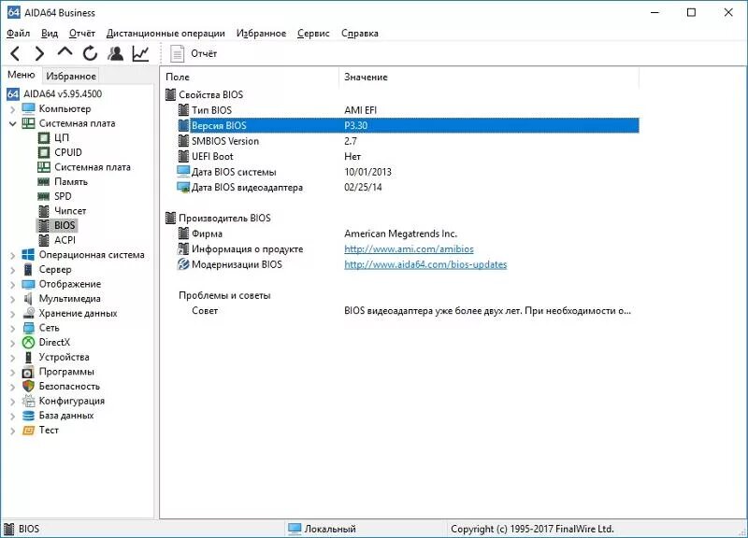Viewport: 748px width, 538px height.
Task: Click the База данных database icon
Action: (28, 416)
